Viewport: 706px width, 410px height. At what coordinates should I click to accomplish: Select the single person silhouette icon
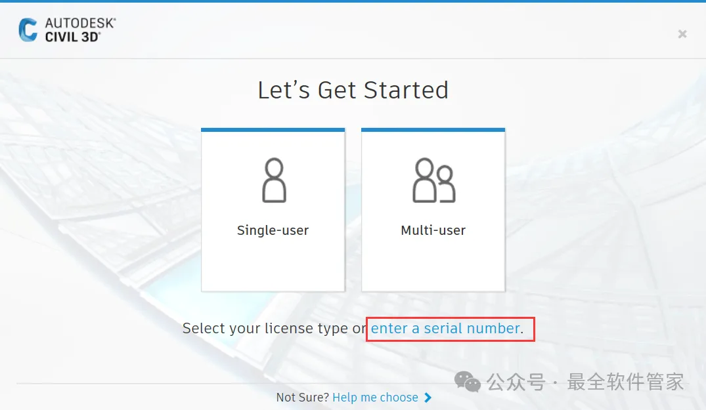274,180
